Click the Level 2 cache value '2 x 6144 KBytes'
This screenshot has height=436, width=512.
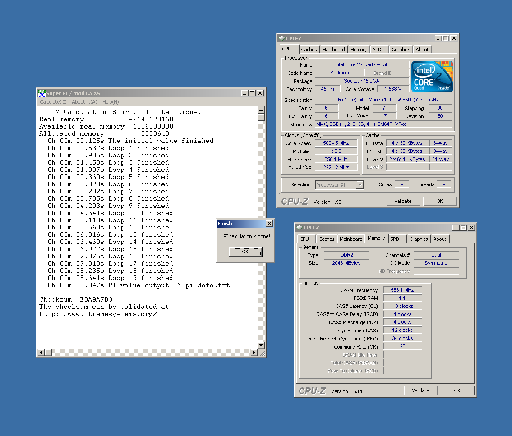click(x=407, y=159)
